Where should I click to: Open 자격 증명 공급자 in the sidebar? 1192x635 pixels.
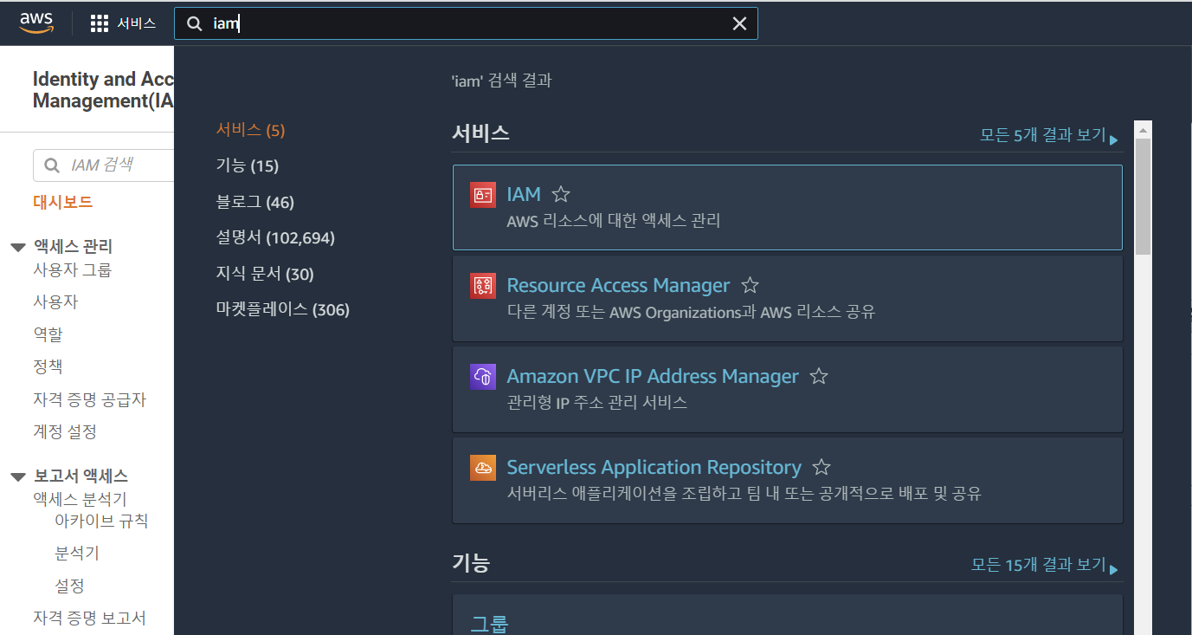(x=89, y=399)
